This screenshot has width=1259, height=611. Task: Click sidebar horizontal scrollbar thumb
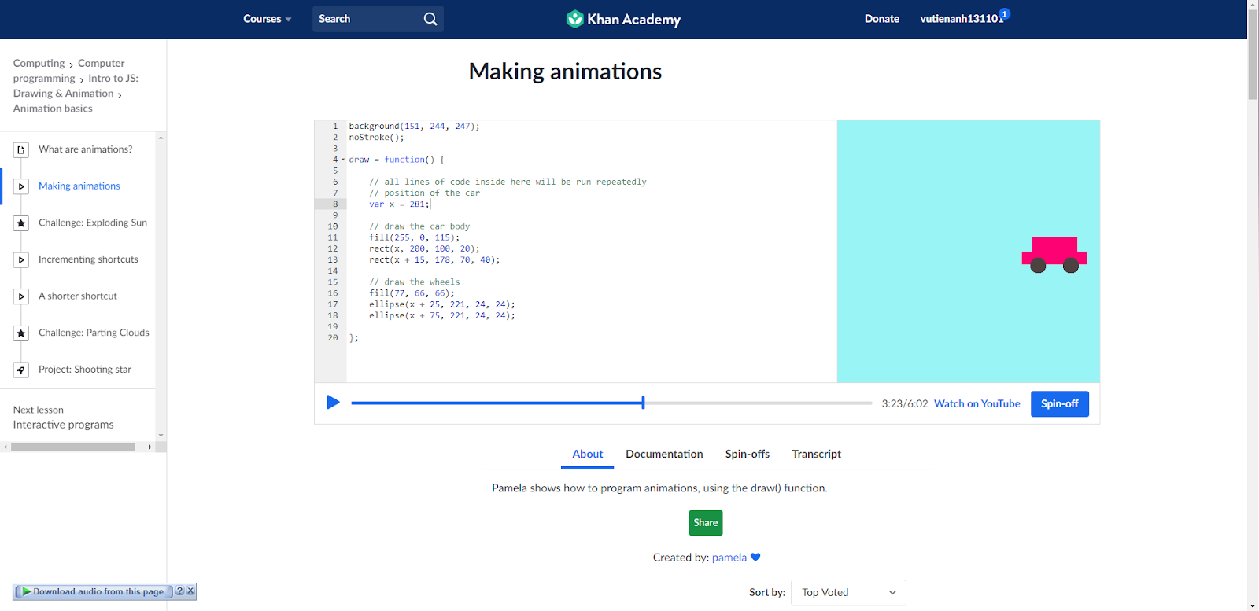(x=73, y=447)
